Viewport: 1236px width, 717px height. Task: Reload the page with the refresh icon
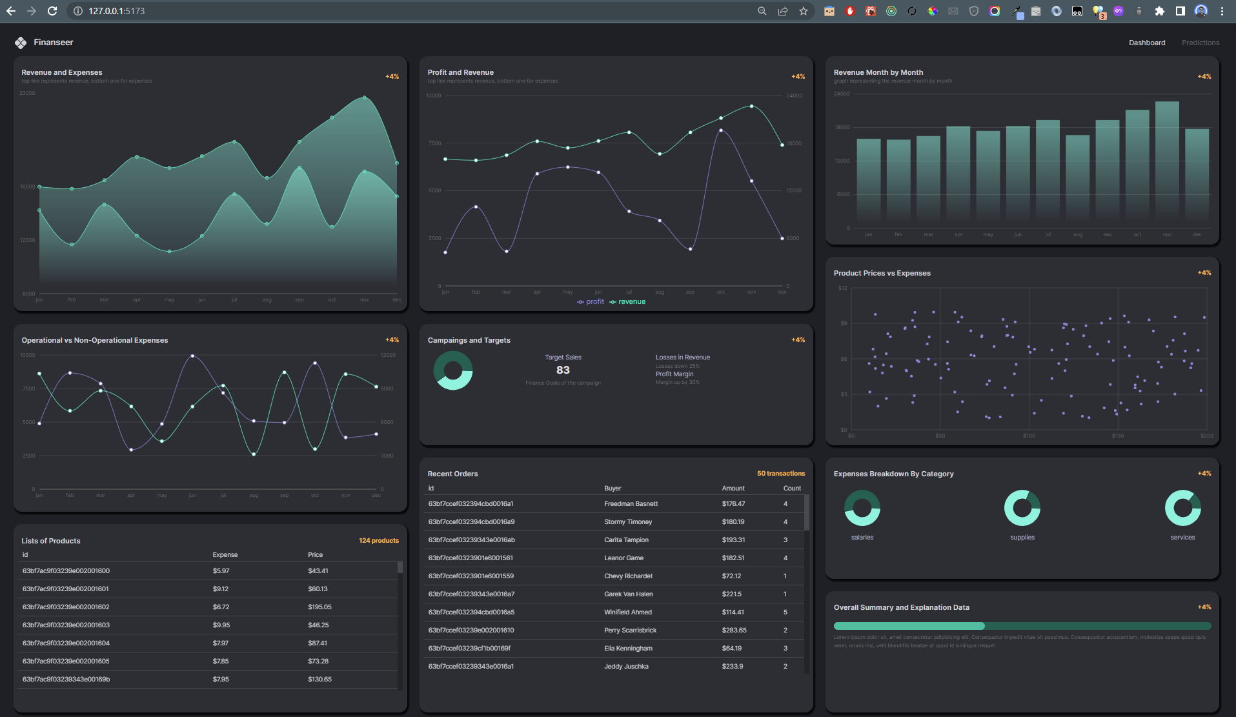(x=52, y=11)
